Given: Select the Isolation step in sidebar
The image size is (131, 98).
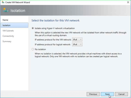Looking at the screenshot, I should [15, 25].
